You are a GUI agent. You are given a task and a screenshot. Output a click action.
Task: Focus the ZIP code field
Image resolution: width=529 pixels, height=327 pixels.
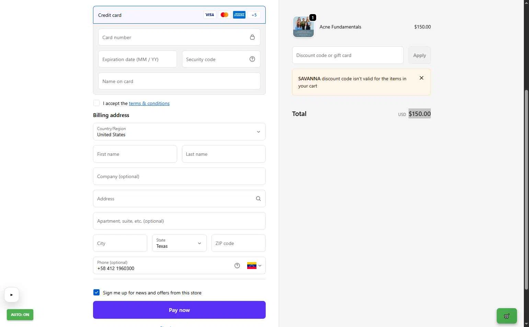coord(239,243)
